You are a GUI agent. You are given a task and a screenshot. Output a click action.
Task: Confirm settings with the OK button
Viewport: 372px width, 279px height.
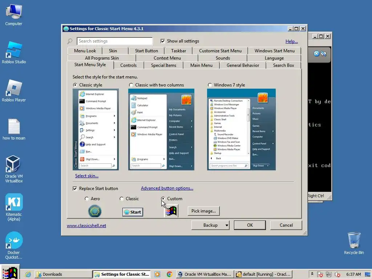[x=250, y=225]
